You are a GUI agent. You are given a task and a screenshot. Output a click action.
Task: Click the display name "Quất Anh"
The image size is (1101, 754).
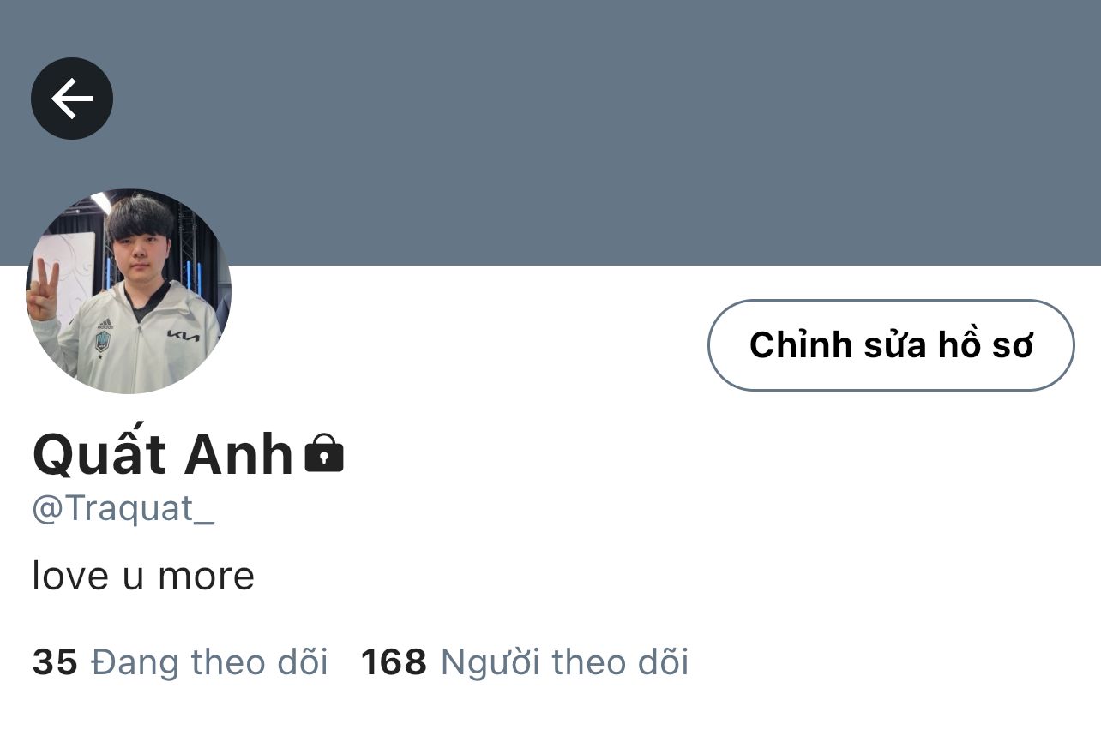point(163,453)
